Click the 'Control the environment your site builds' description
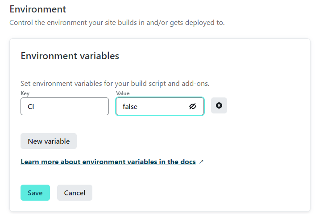This screenshot has width=319, height=214. (117, 23)
